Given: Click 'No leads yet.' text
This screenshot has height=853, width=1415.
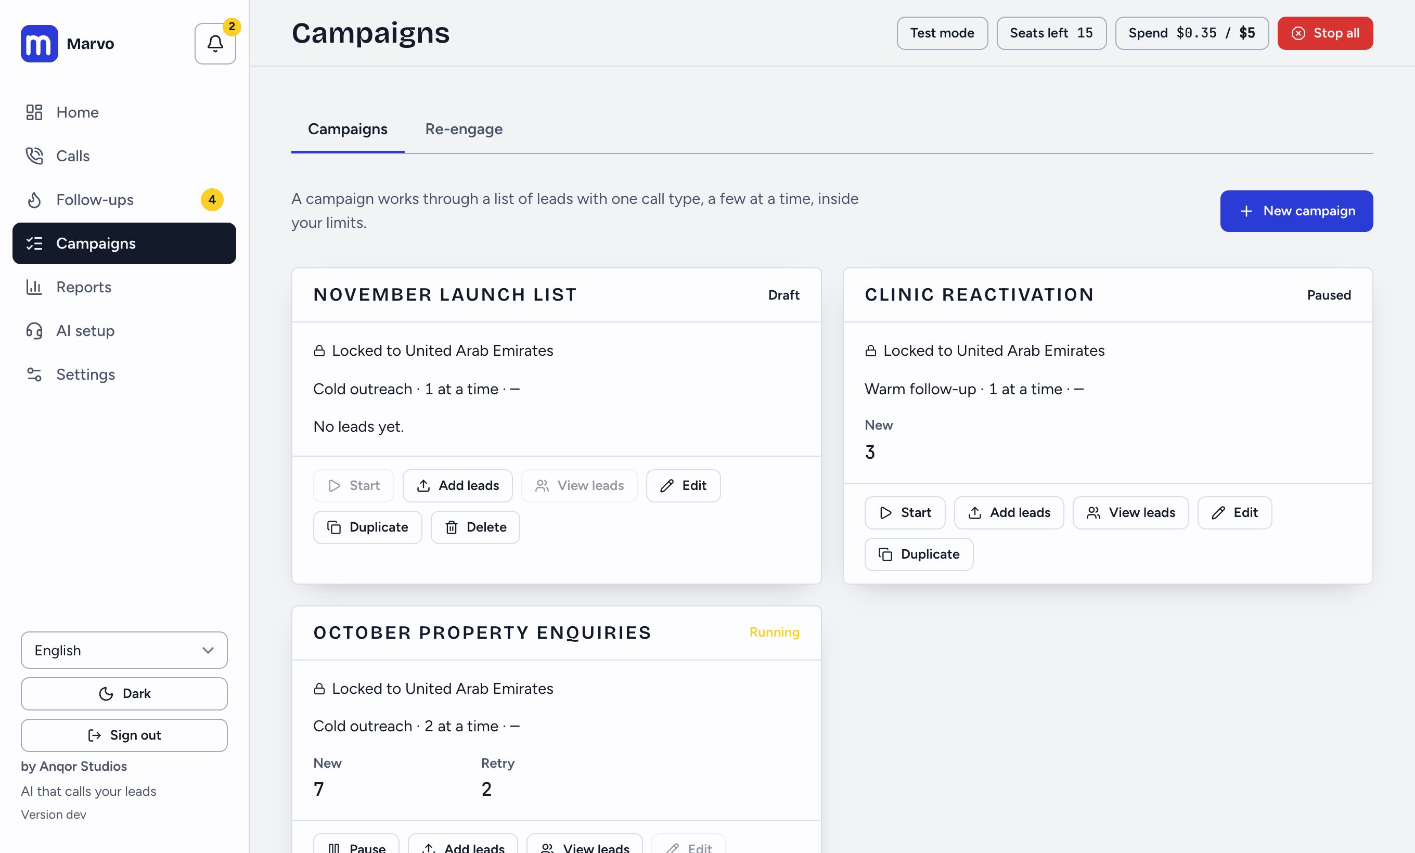Looking at the screenshot, I should pos(358,426).
